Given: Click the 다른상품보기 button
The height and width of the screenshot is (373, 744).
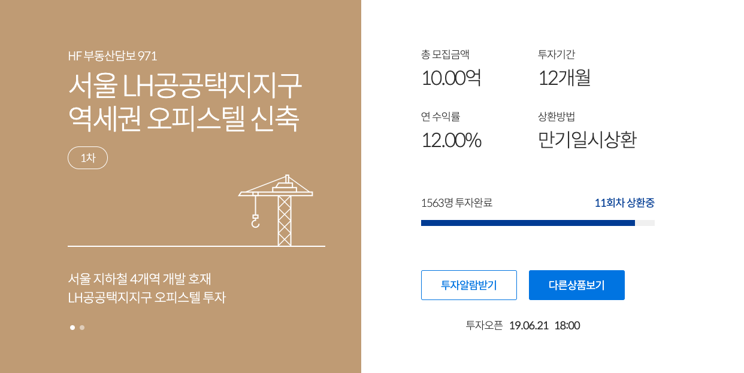Looking at the screenshot, I should (577, 285).
